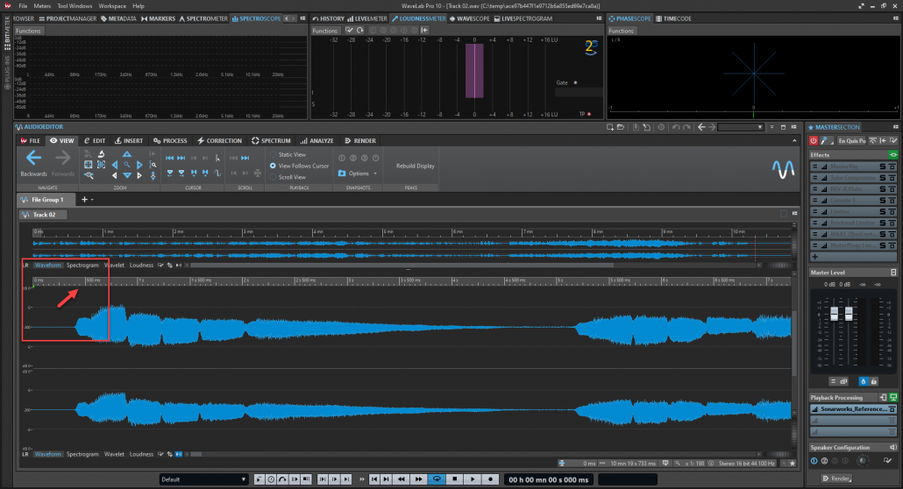Open the Help menu
Screen dimensions: 903x489
tap(139, 6)
